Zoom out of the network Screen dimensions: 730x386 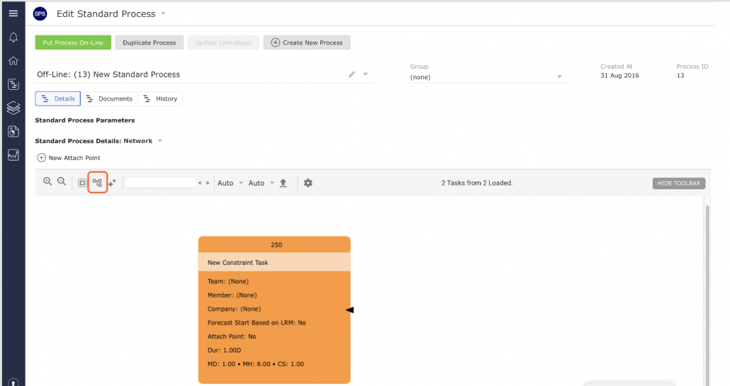pyautogui.click(x=62, y=181)
